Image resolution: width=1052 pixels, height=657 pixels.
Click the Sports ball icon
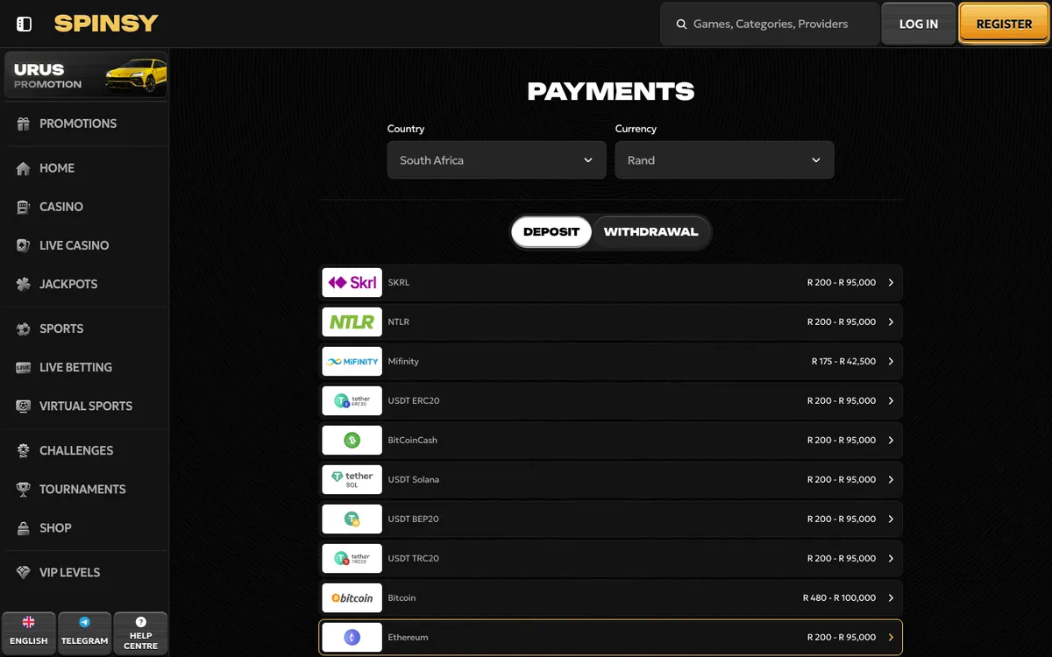pyautogui.click(x=24, y=329)
